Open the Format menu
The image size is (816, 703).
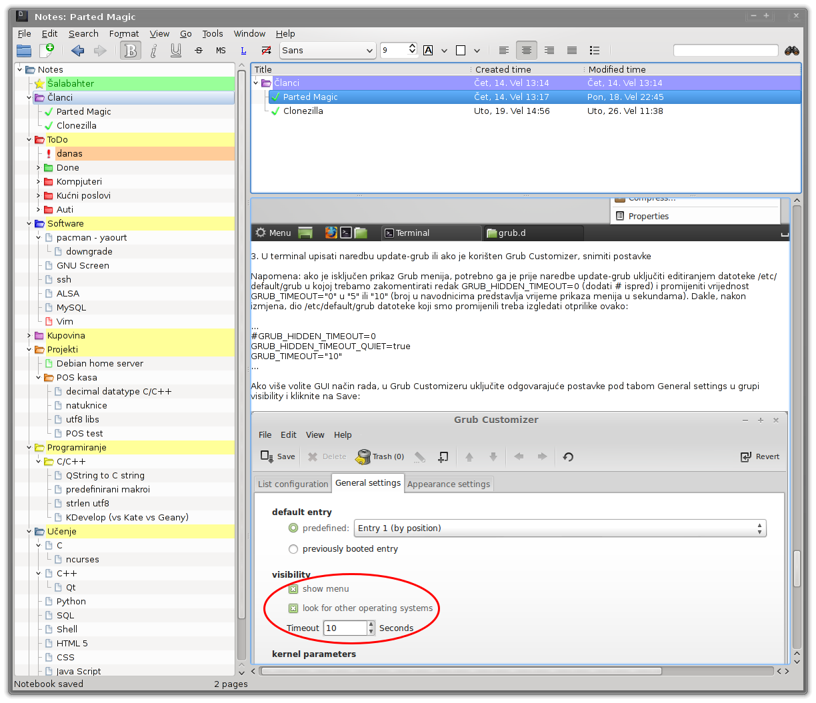coord(124,34)
